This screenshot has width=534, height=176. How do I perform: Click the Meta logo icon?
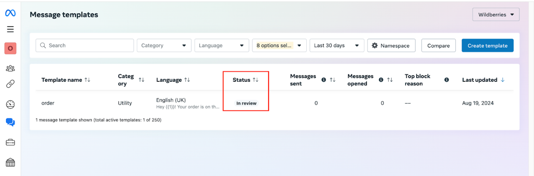point(10,13)
